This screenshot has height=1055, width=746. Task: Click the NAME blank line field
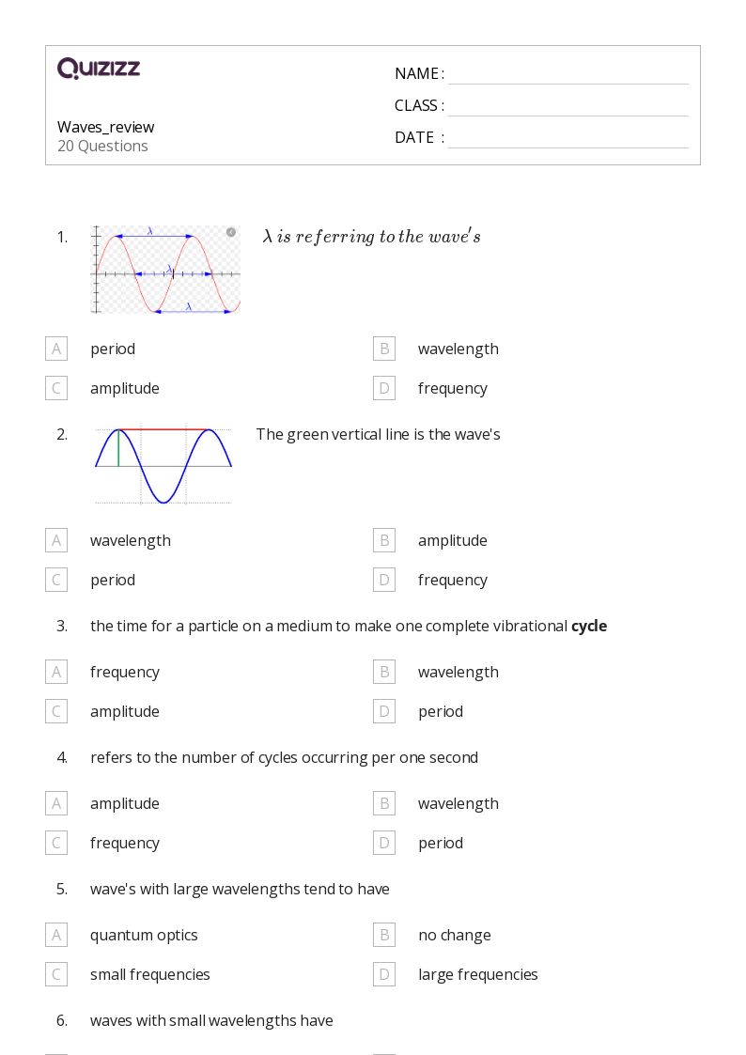pyautogui.click(x=568, y=74)
